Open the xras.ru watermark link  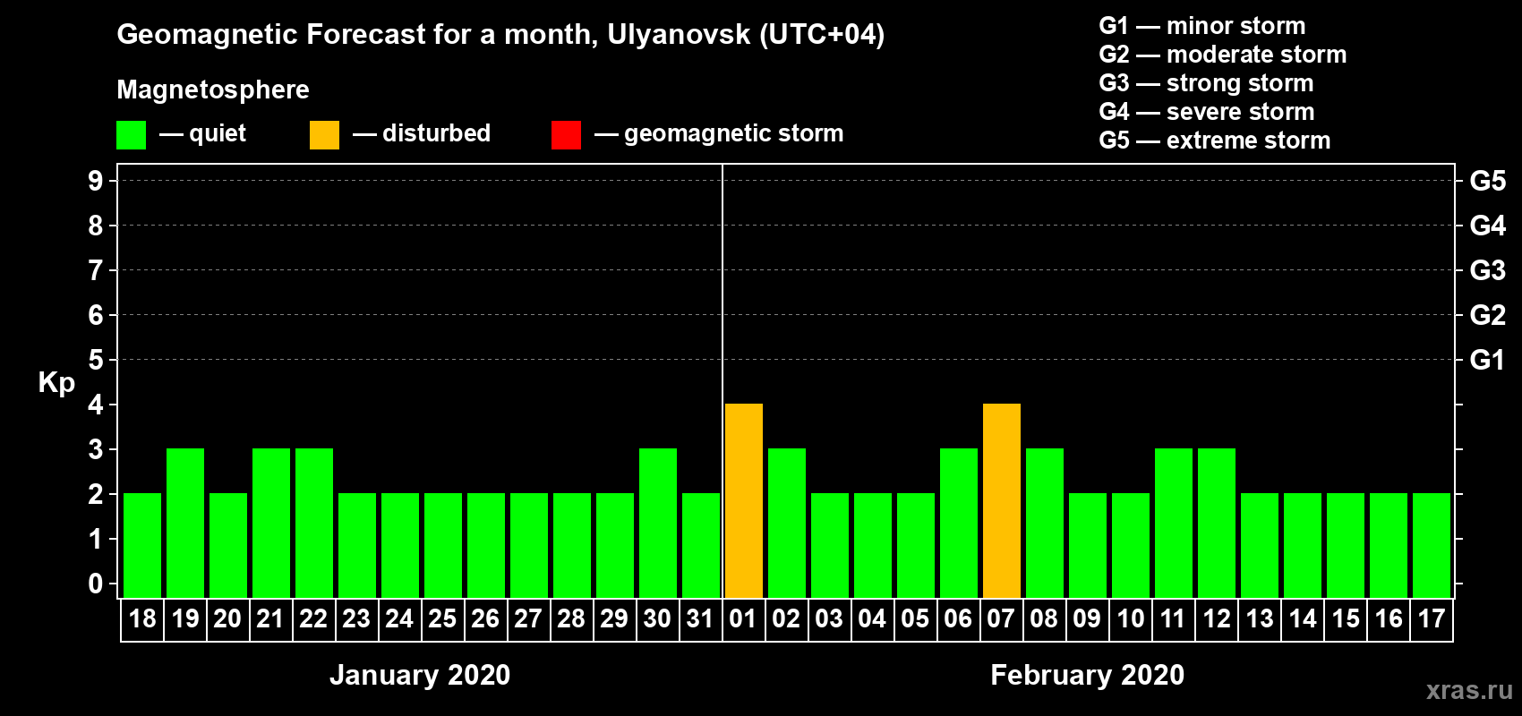click(1468, 690)
